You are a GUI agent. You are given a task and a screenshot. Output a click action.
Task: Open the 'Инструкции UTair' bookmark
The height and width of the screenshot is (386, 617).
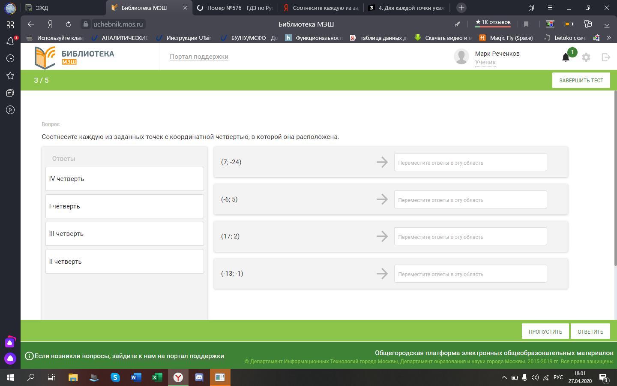184,38
